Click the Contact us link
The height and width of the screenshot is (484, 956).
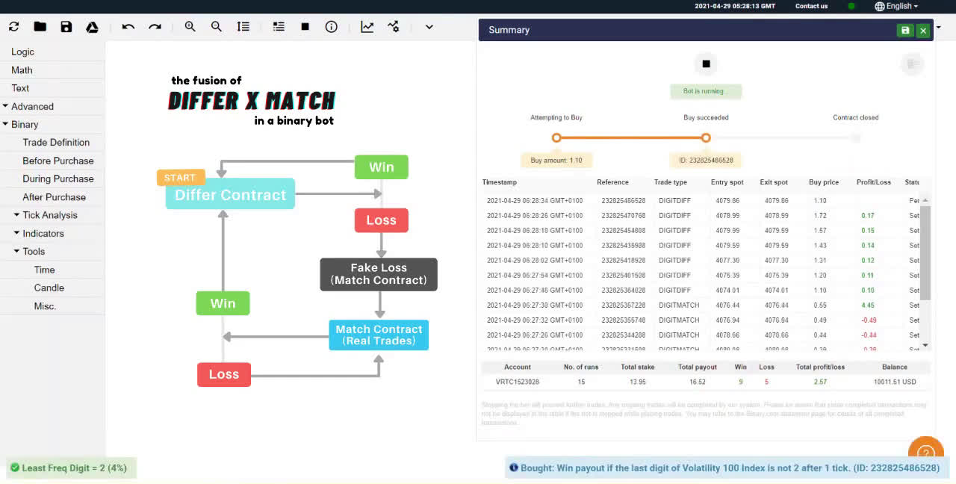pos(811,6)
